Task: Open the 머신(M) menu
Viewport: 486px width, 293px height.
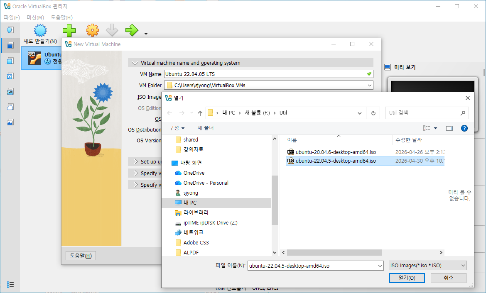Action: coord(35,17)
